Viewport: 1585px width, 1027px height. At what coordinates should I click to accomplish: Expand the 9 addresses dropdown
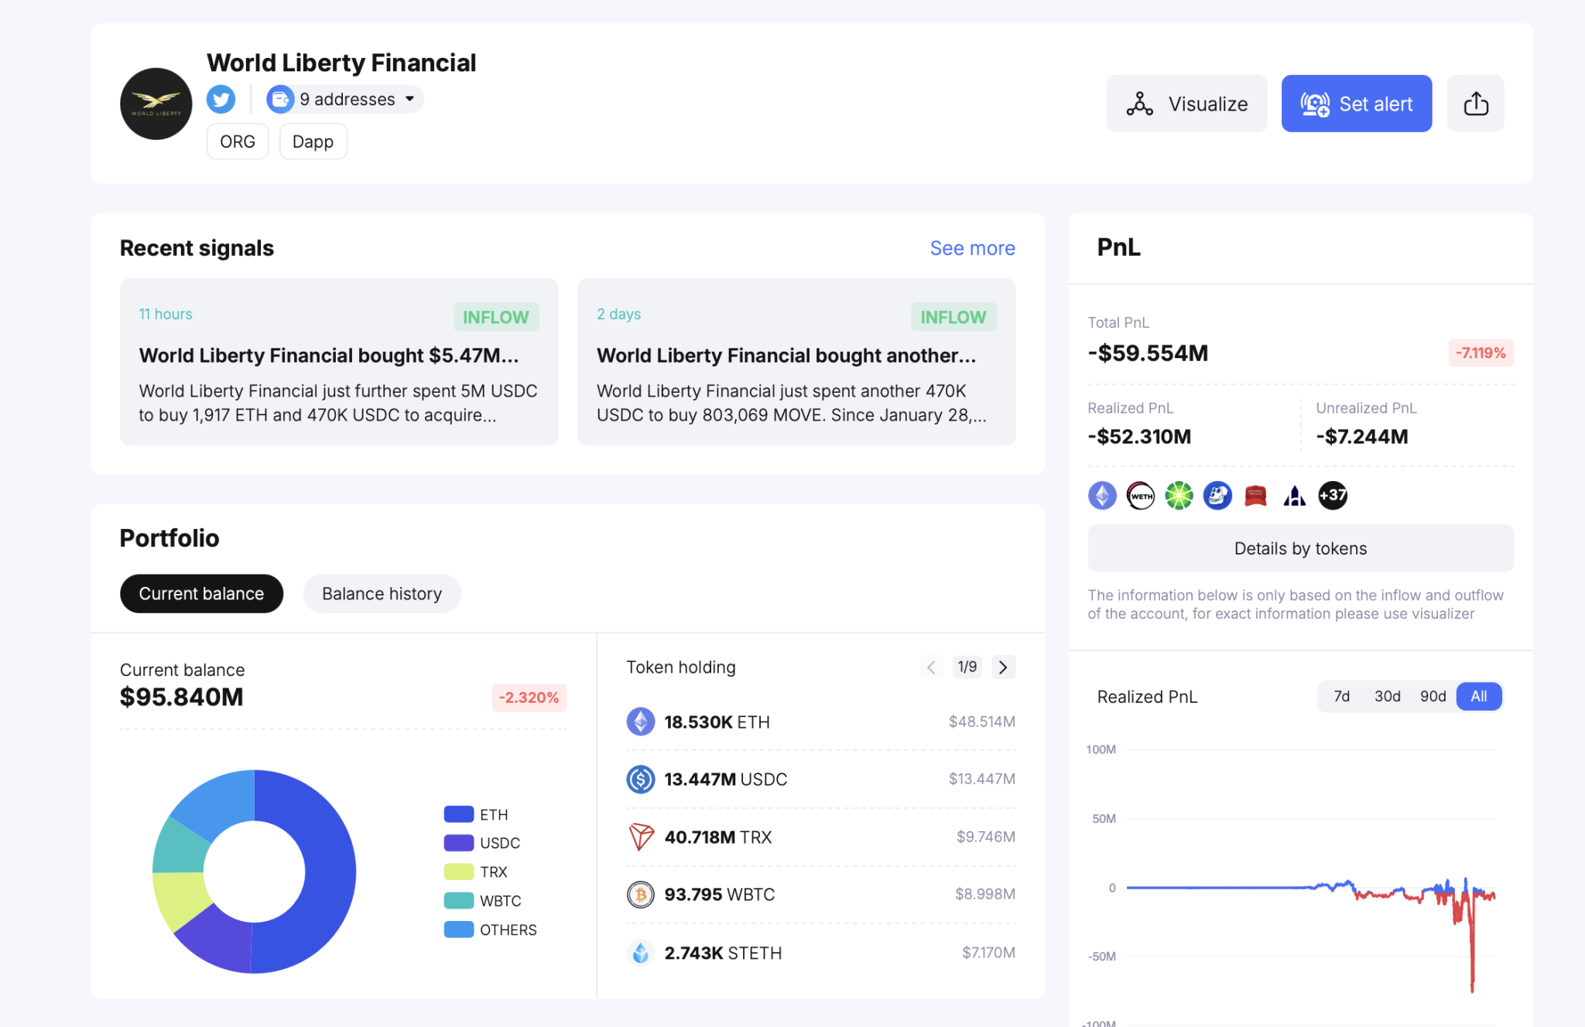click(345, 99)
